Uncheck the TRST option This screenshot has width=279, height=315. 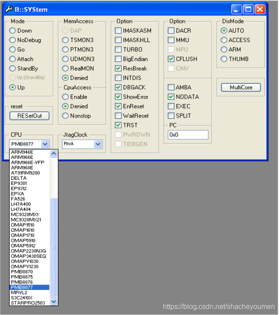coord(118,125)
